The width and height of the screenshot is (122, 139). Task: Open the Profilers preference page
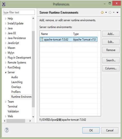point(16,92)
